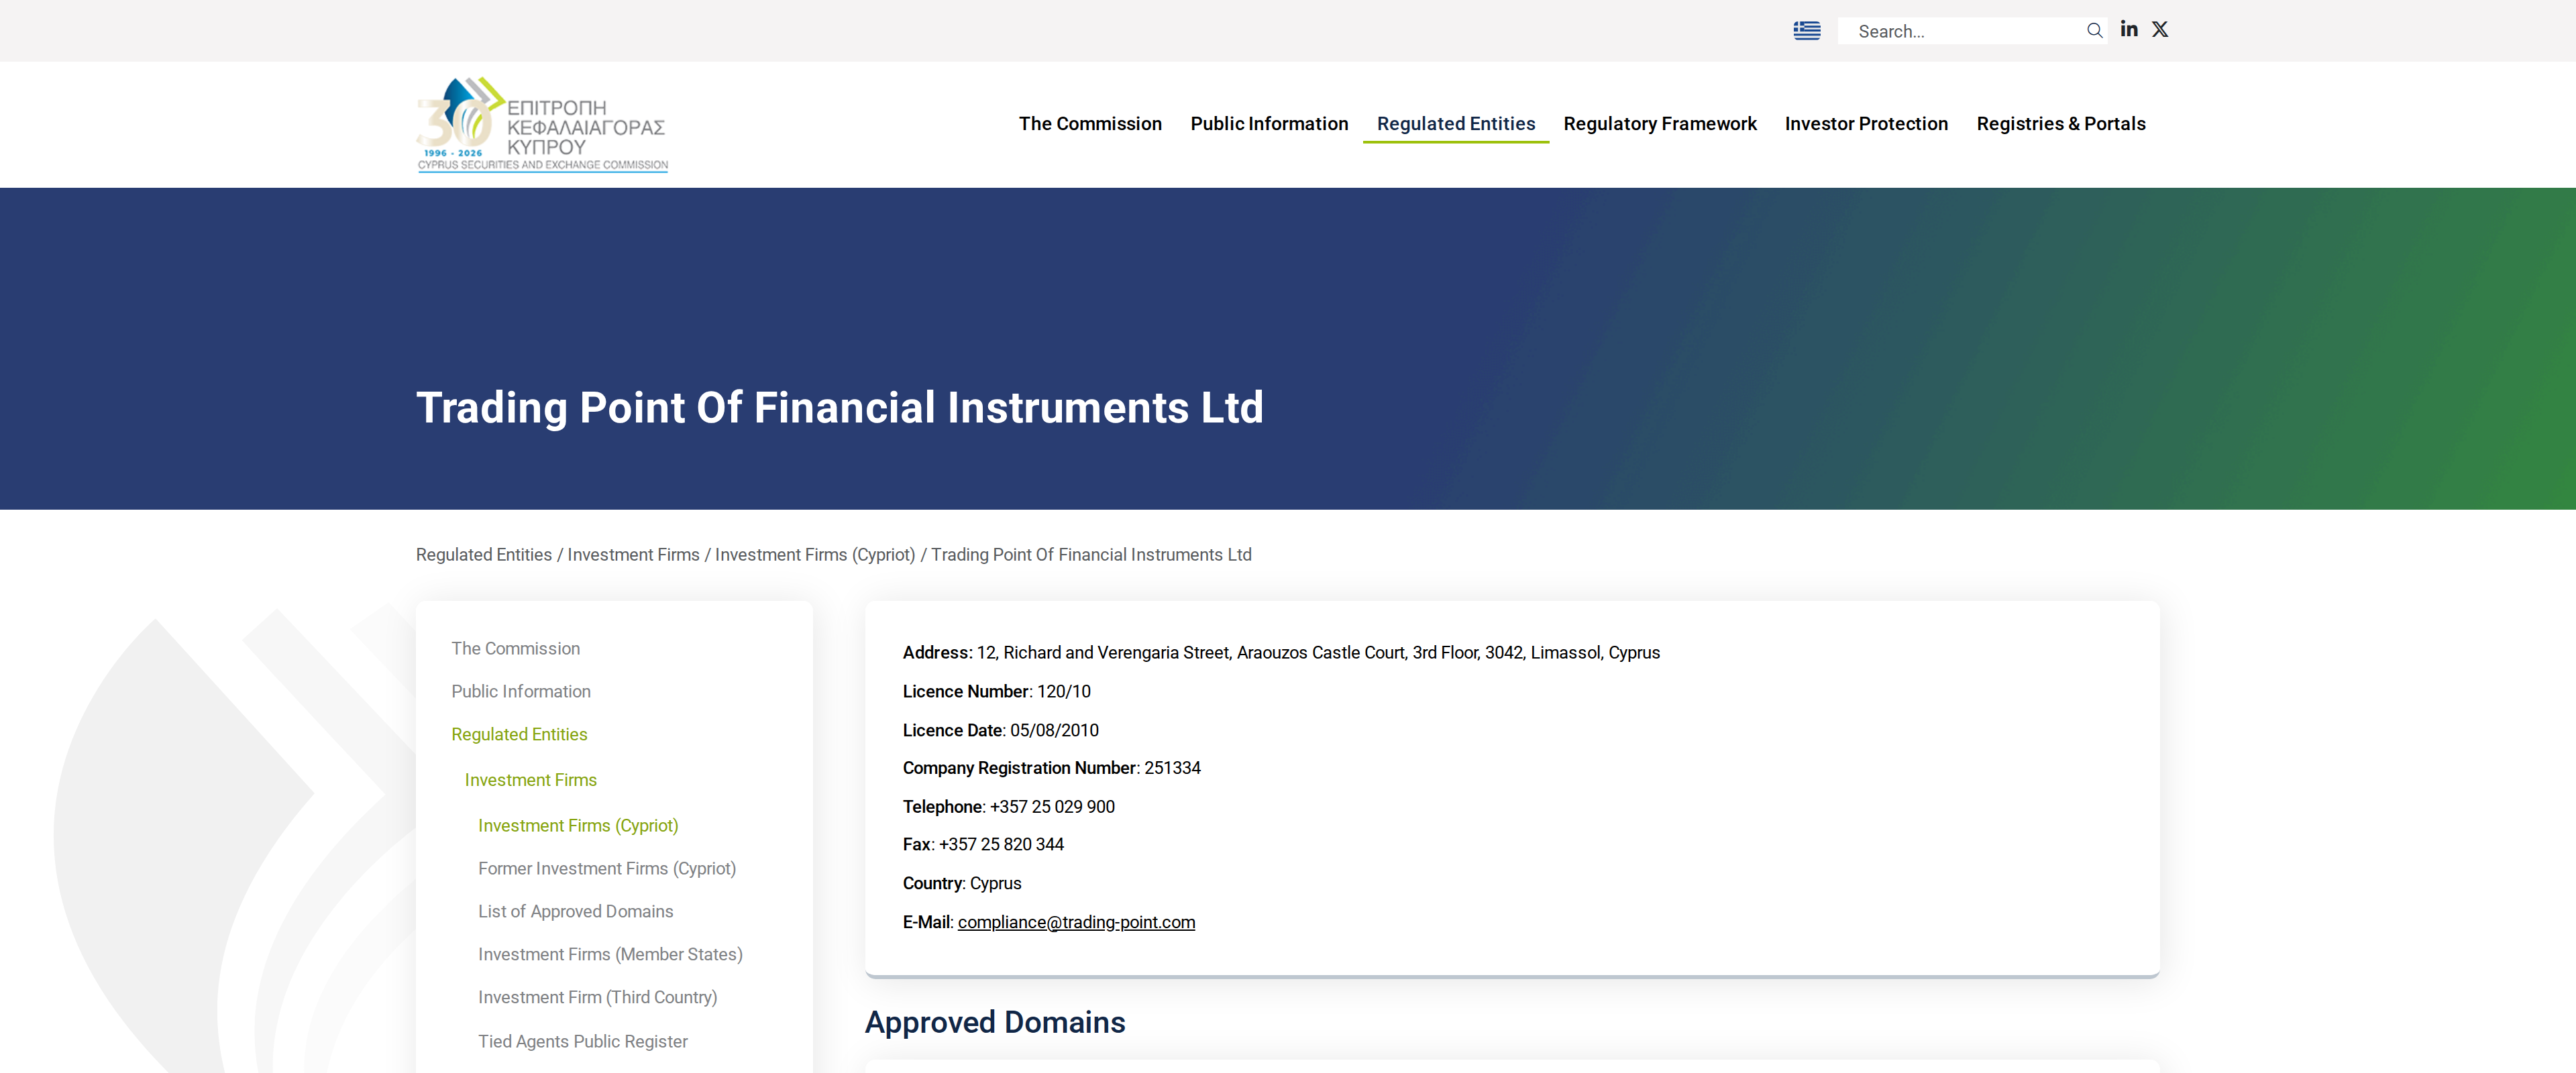2576x1073 pixels.
Task: Click Licence Number 120/10 text
Action: click(x=996, y=692)
